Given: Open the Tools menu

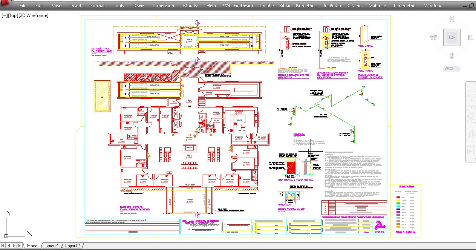Looking at the screenshot, I should click(119, 6).
